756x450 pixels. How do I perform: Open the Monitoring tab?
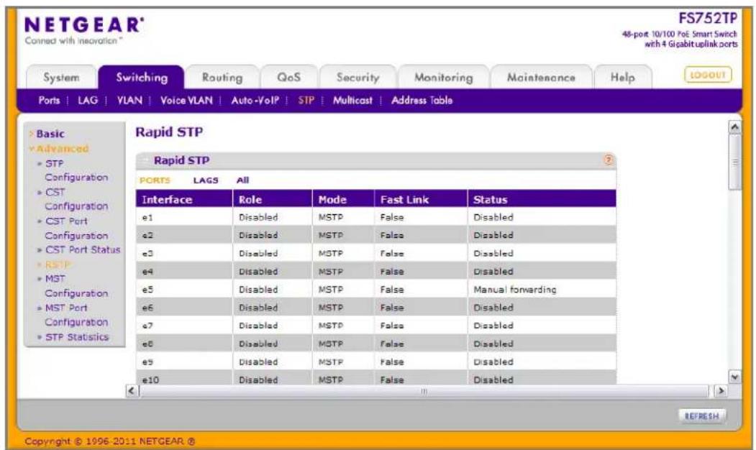(x=444, y=77)
